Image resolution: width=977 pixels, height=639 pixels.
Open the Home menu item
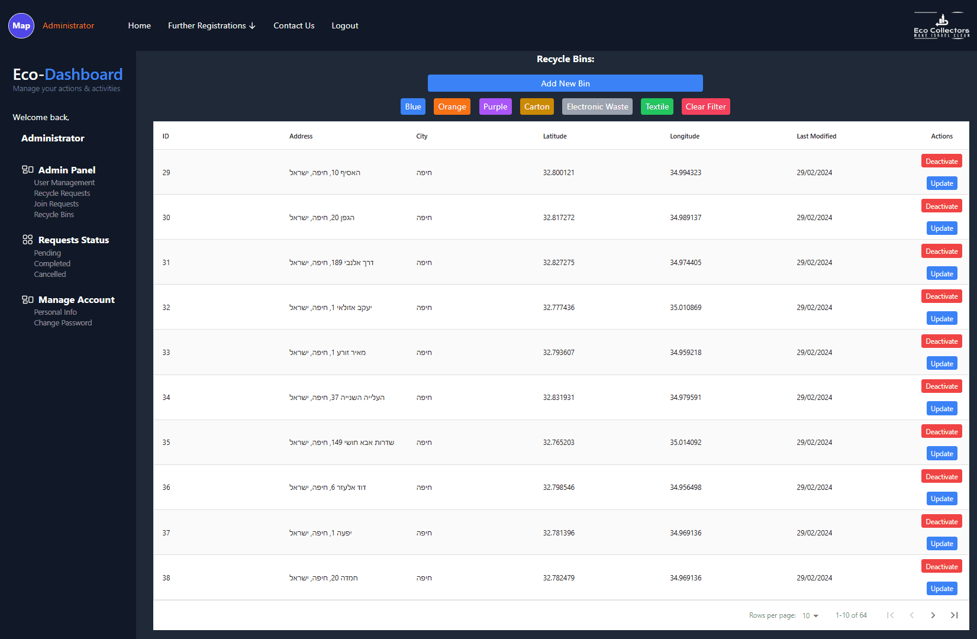[139, 25]
